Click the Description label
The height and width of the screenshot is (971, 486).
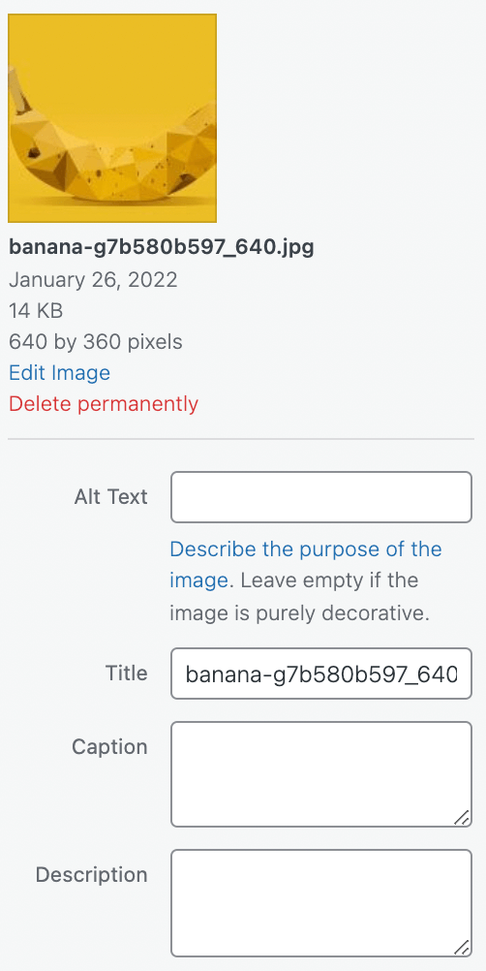(x=92, y=874)
